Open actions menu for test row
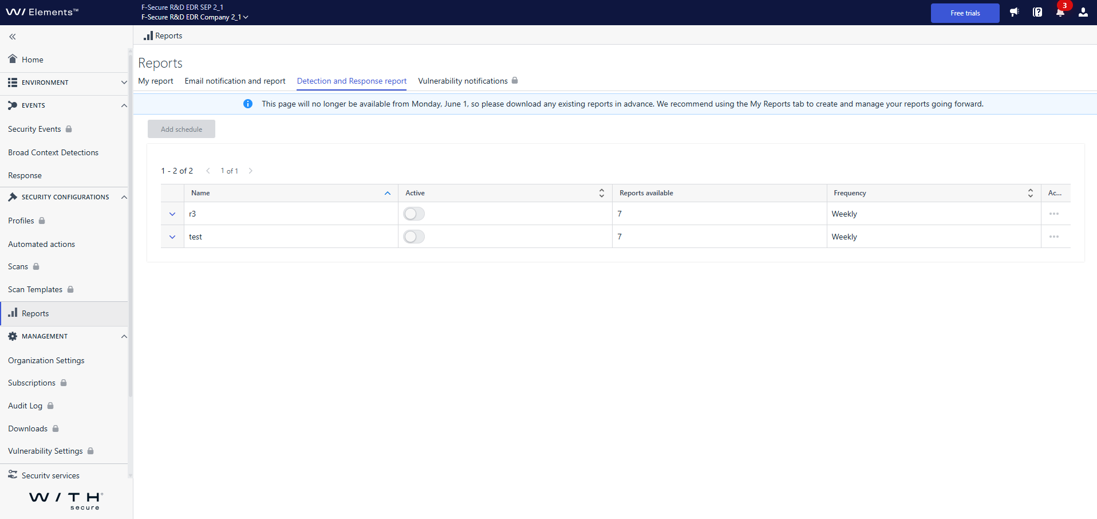1097x519 pixels. (x=1054, y=237)
